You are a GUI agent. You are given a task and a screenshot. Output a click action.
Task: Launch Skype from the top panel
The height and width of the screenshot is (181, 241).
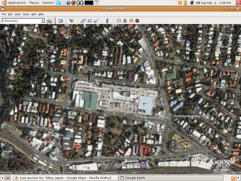(x=58, y=3)
